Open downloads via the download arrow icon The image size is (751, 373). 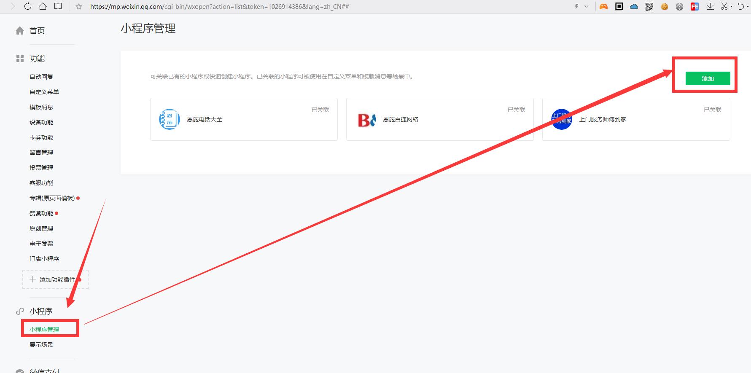click(710, 6)
